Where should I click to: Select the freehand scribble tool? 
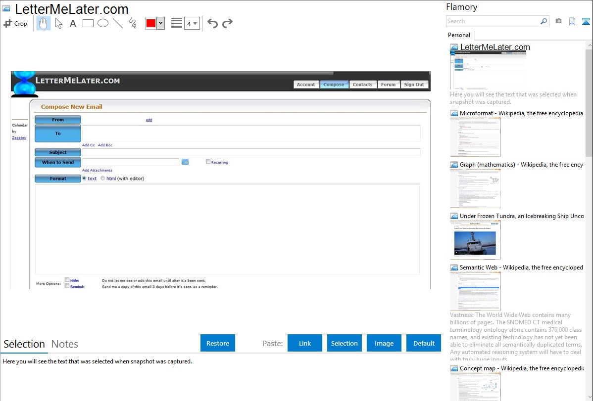[133, 23]
